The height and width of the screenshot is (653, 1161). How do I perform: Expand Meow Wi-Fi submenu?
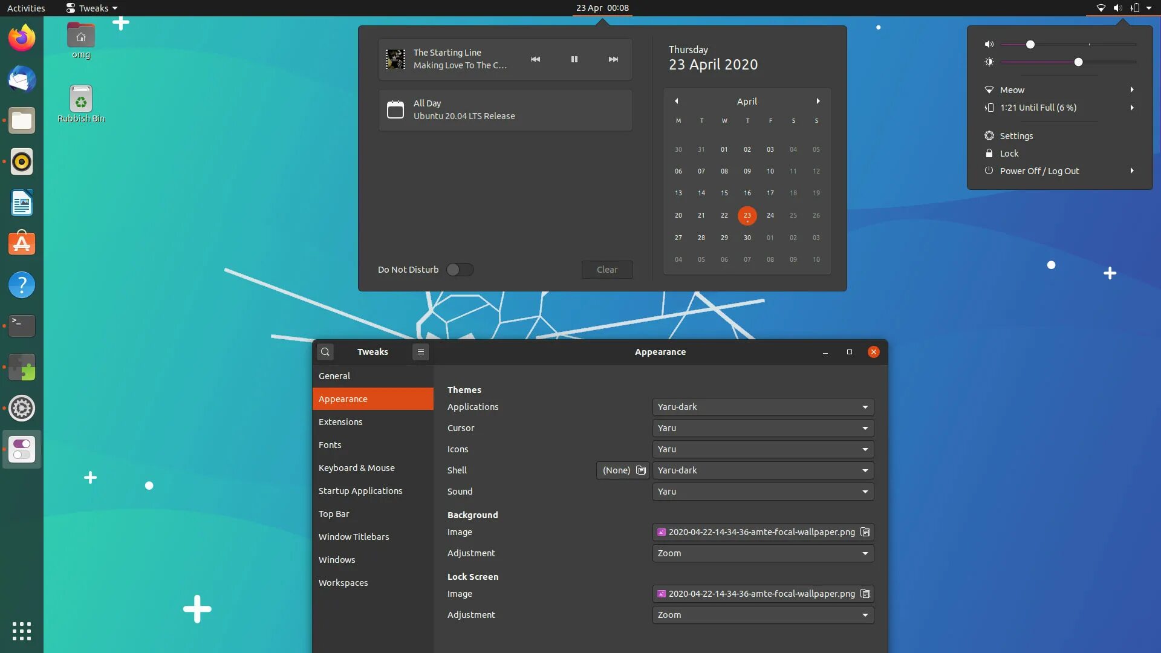(x=1059, y=89)
